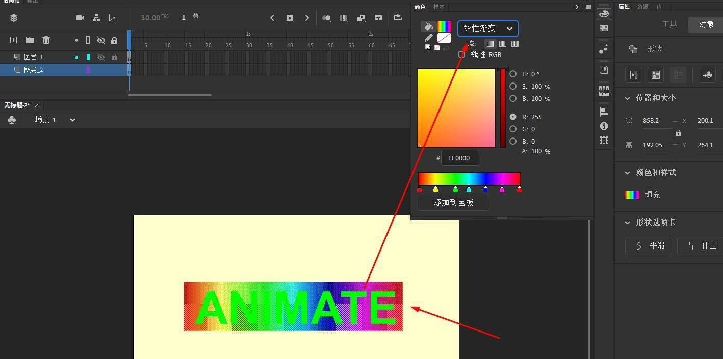Open the layers view icon in timeline
The height and width of the screenshot is (359, 723).
pyautogui.click(x=14, y=18)
